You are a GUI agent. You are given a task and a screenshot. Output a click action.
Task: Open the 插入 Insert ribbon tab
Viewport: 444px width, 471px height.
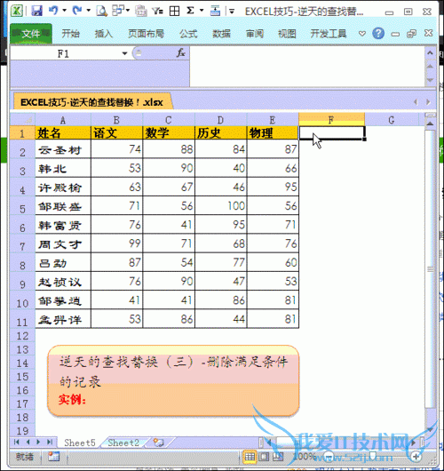(104, 34)
